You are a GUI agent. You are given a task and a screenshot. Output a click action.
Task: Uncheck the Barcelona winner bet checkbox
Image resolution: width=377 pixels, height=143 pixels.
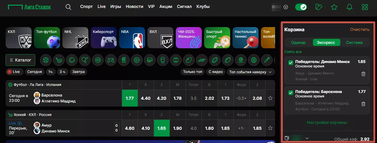(290, 93)
